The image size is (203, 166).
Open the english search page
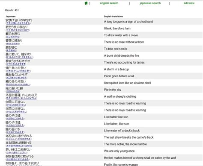(109, 3)
